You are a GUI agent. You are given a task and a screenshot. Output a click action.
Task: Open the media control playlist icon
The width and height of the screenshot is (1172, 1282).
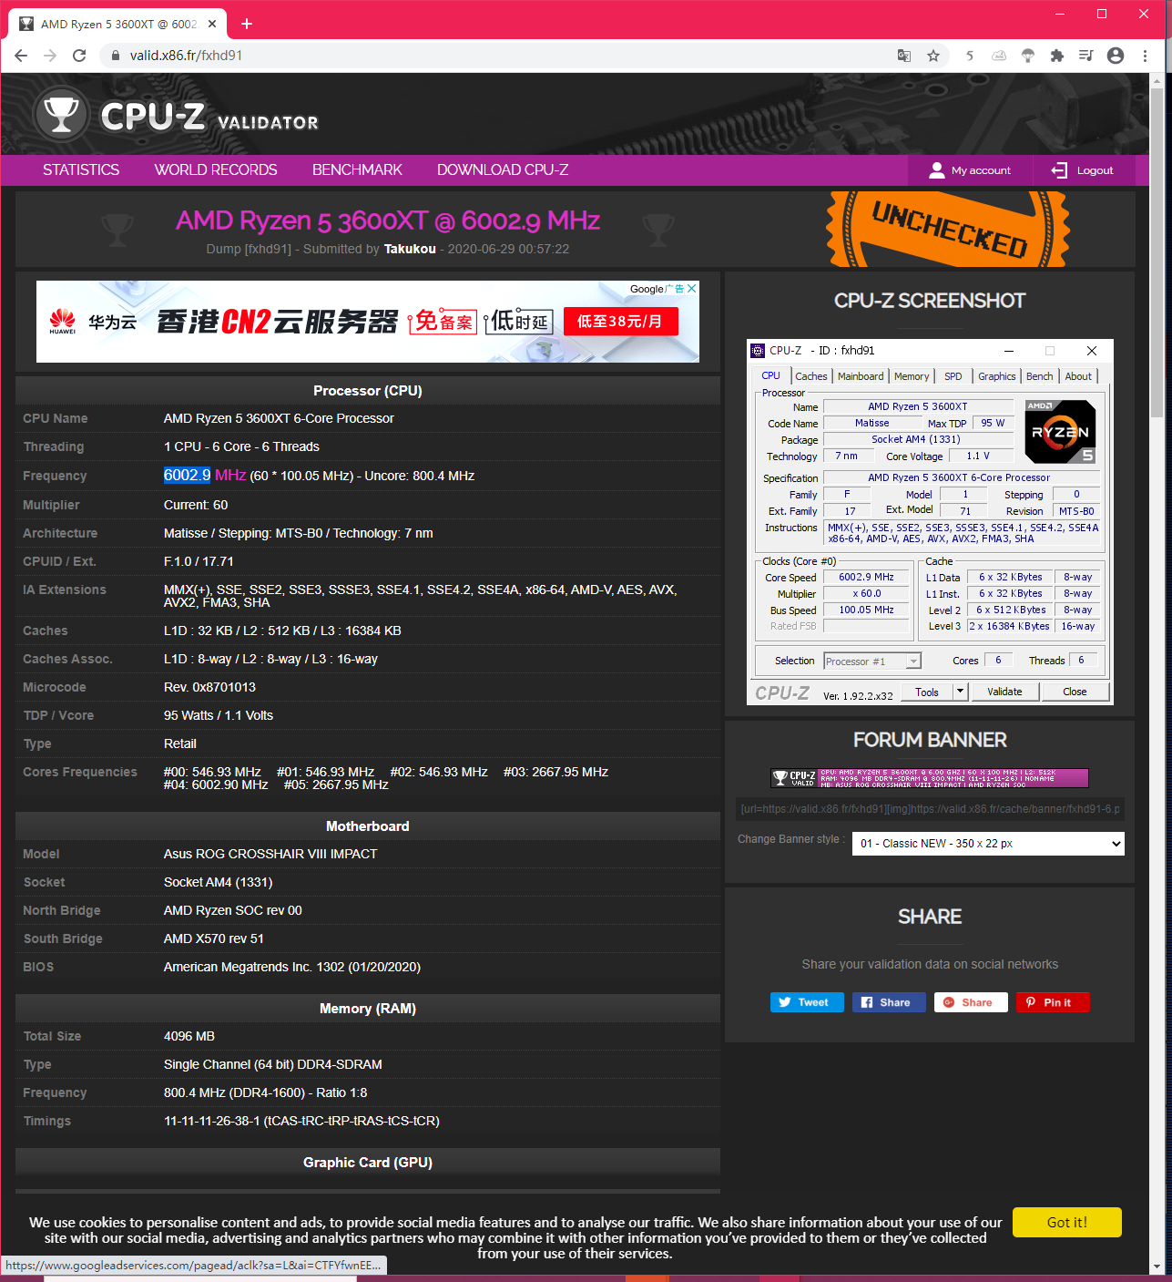1086,56
